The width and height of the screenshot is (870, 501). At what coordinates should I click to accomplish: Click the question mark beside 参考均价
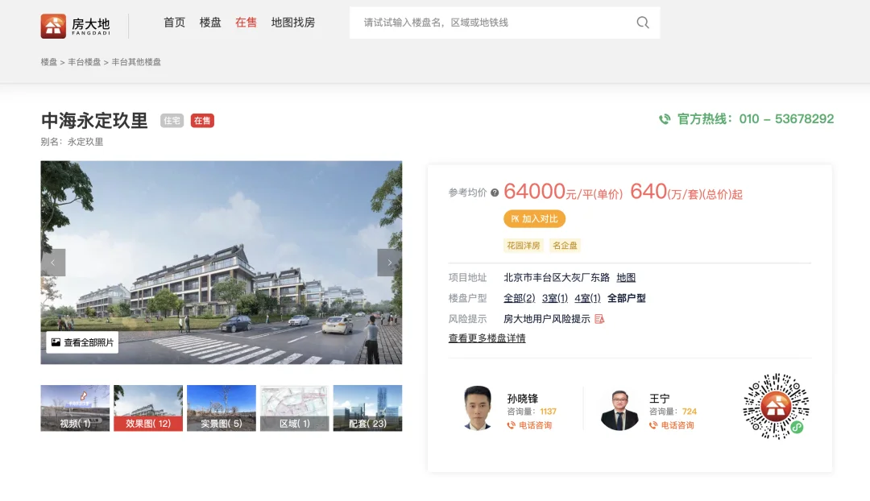(495, 193)
